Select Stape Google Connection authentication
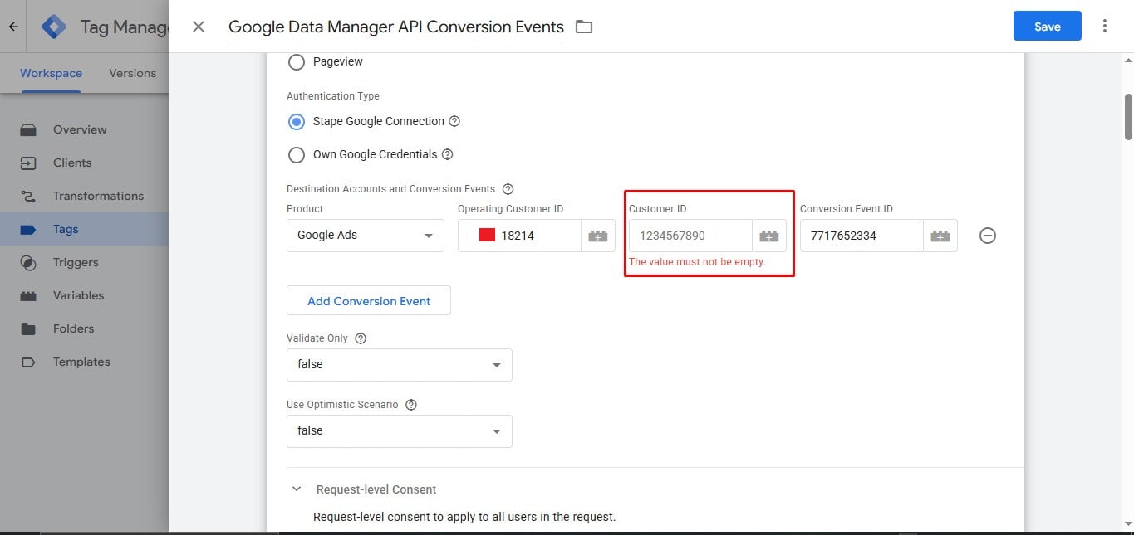Viewport: 1134px width, 535px height. (296, 121)
